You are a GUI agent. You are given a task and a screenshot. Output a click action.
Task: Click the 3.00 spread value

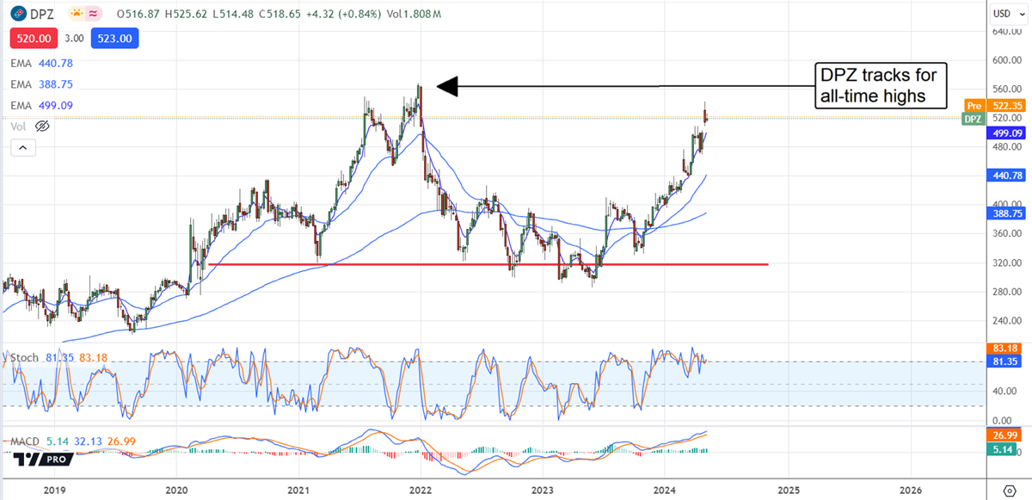(74, 39)
